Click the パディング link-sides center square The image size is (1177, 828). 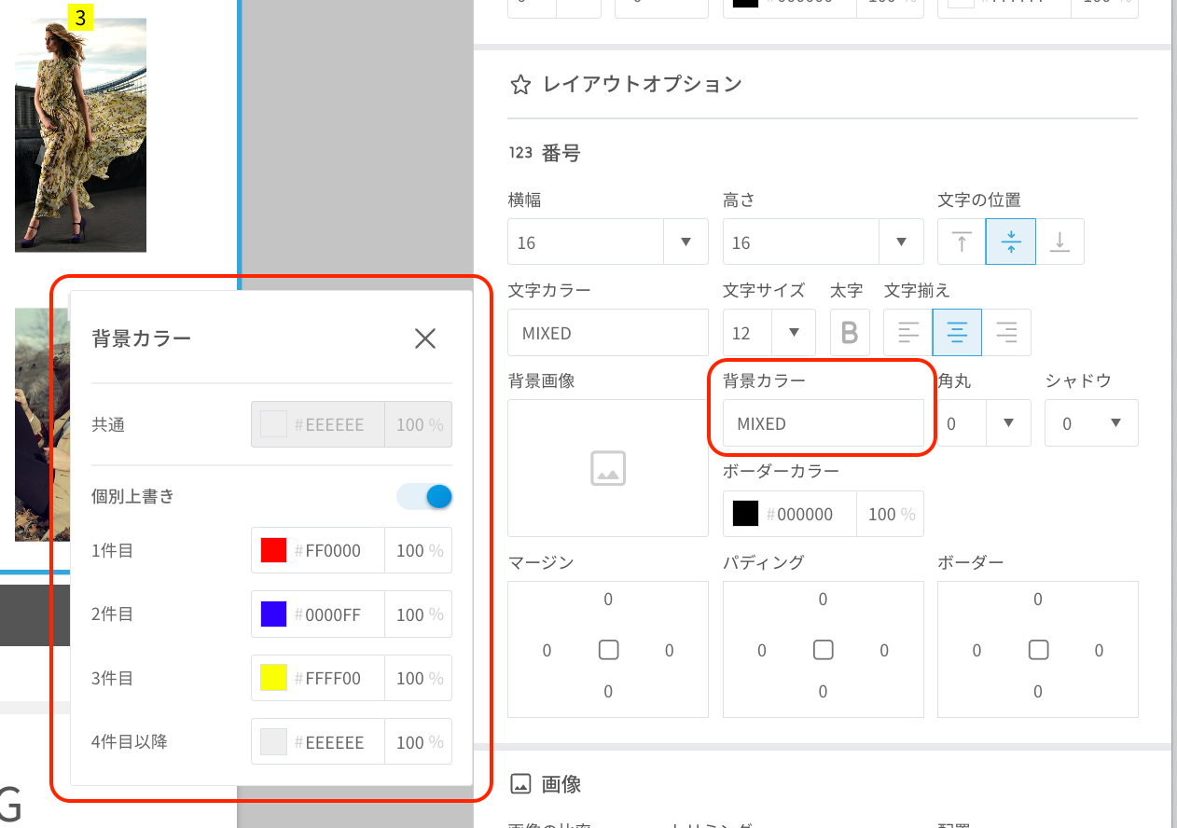pos(823,650)
